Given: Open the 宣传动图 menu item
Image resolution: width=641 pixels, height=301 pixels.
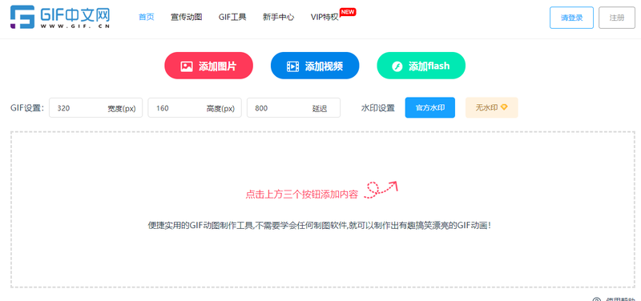Looking at the screenshot, I should (187, 17).
